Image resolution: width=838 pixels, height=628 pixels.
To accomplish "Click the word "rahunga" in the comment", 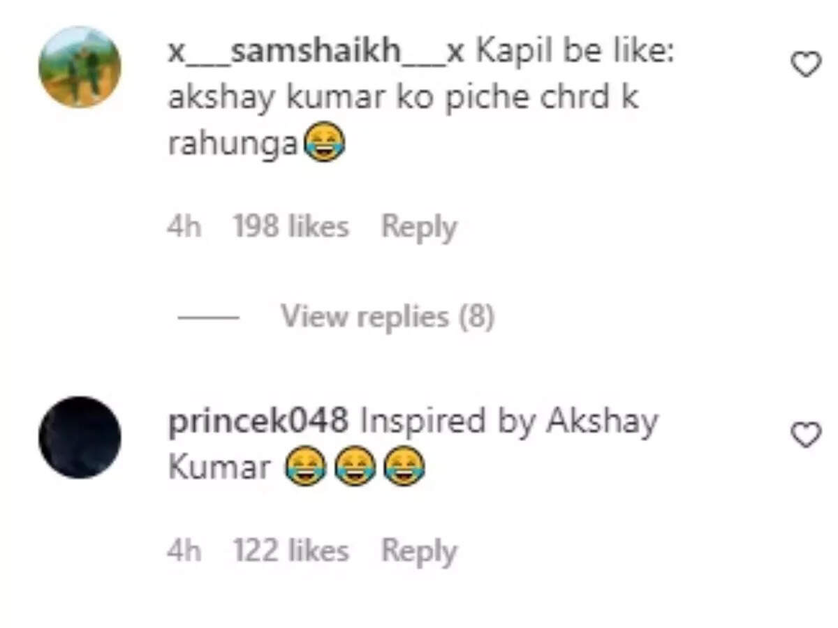I will pyautogui.click(x=233, y=145).
